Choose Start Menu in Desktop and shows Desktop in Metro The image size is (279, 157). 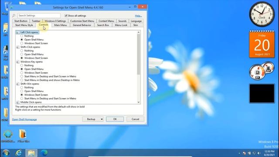(22, 80)
